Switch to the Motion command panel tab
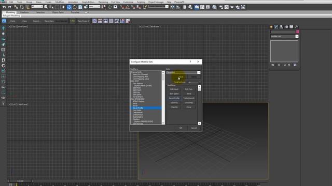This screenshot has width=332, height=186. pos(286,27)
